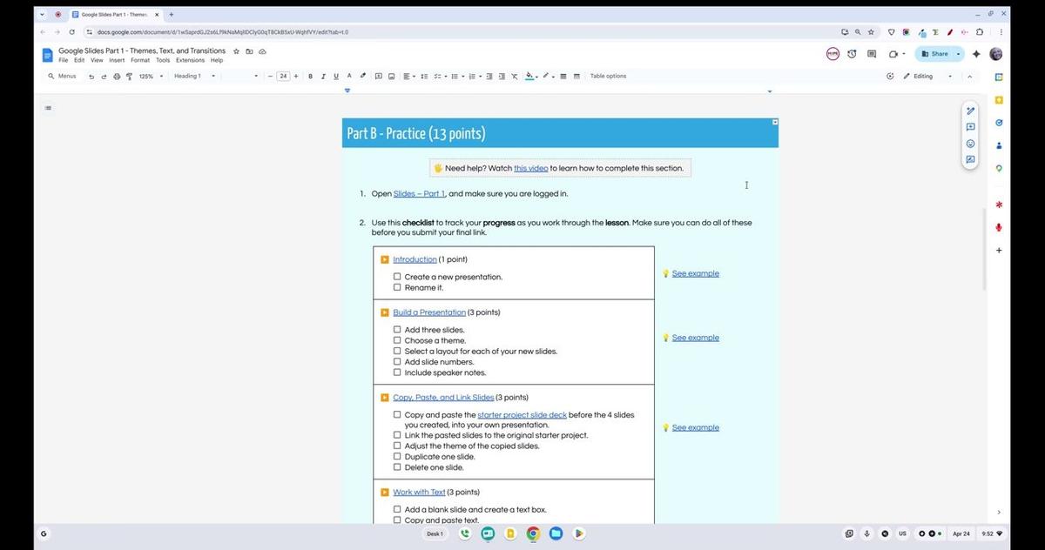Check the 'Rename it' checkbox
This screenshot has height=550, width=1045.
click(397, 287)
